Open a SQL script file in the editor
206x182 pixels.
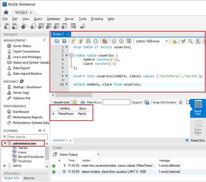57,41
